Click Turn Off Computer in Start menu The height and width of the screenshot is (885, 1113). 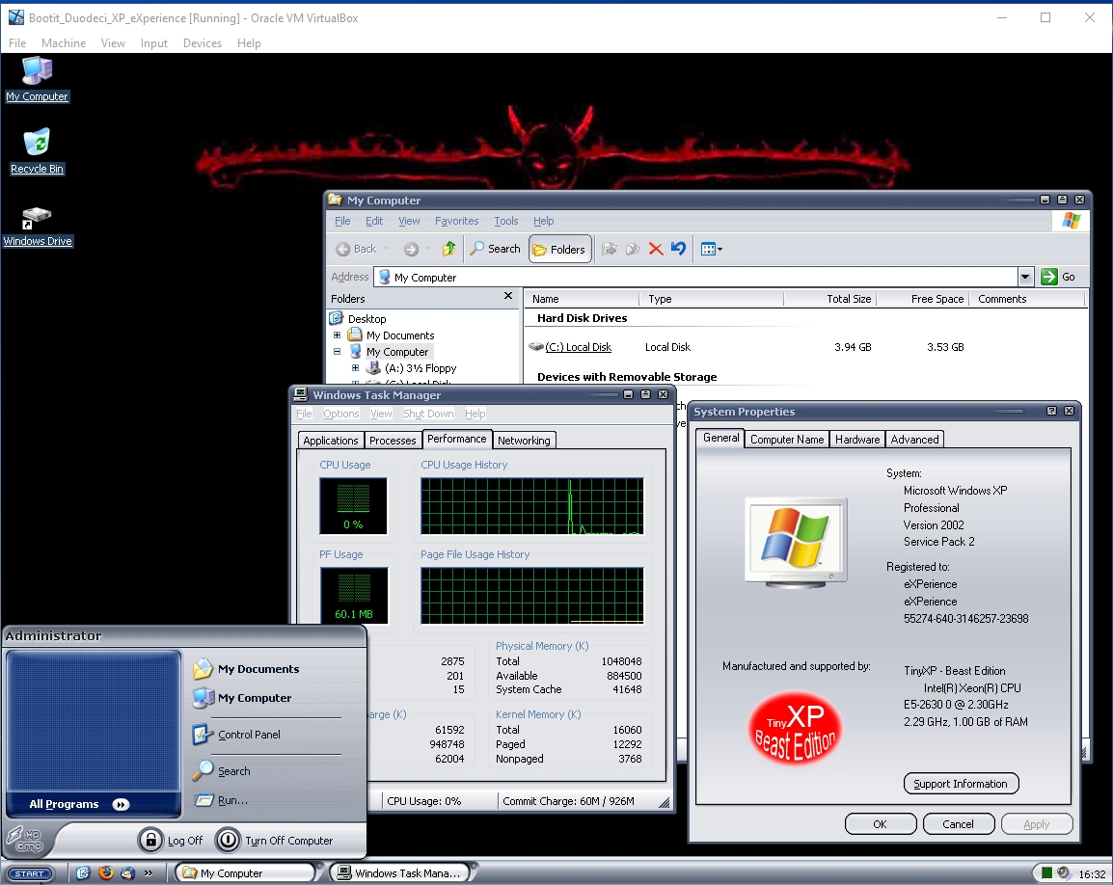[x=274, y=841]
